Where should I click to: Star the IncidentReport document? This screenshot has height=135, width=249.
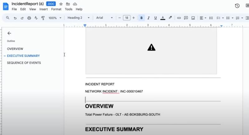[x=61, y=4]
